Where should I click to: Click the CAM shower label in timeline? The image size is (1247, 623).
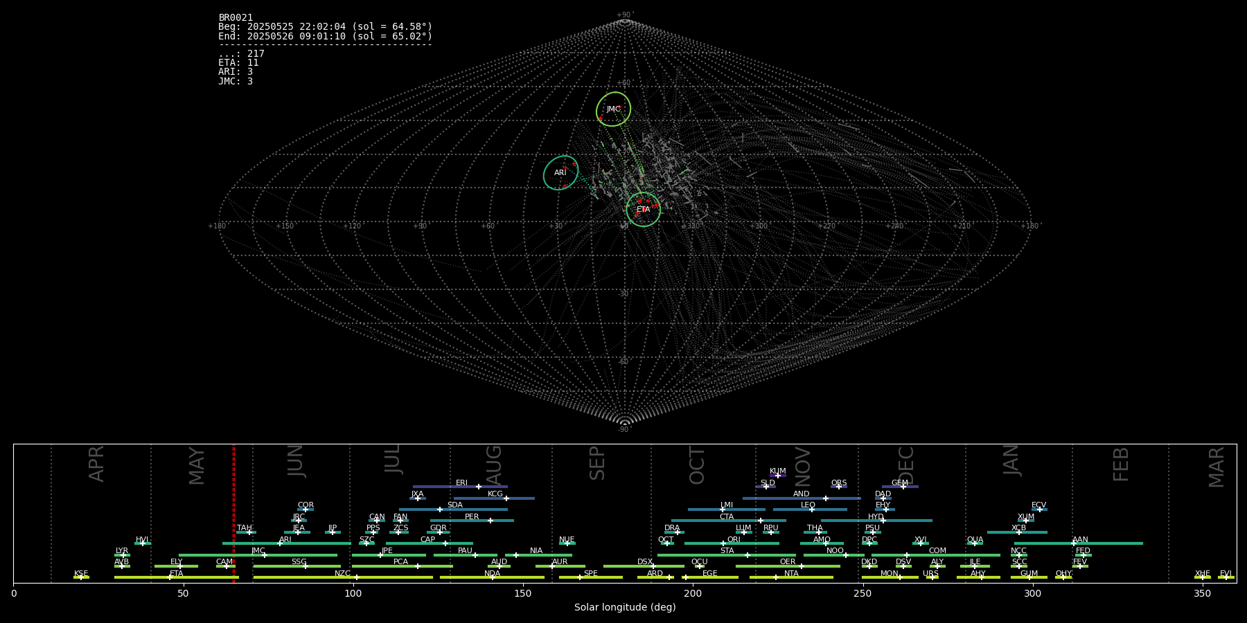tap(224, 562)
